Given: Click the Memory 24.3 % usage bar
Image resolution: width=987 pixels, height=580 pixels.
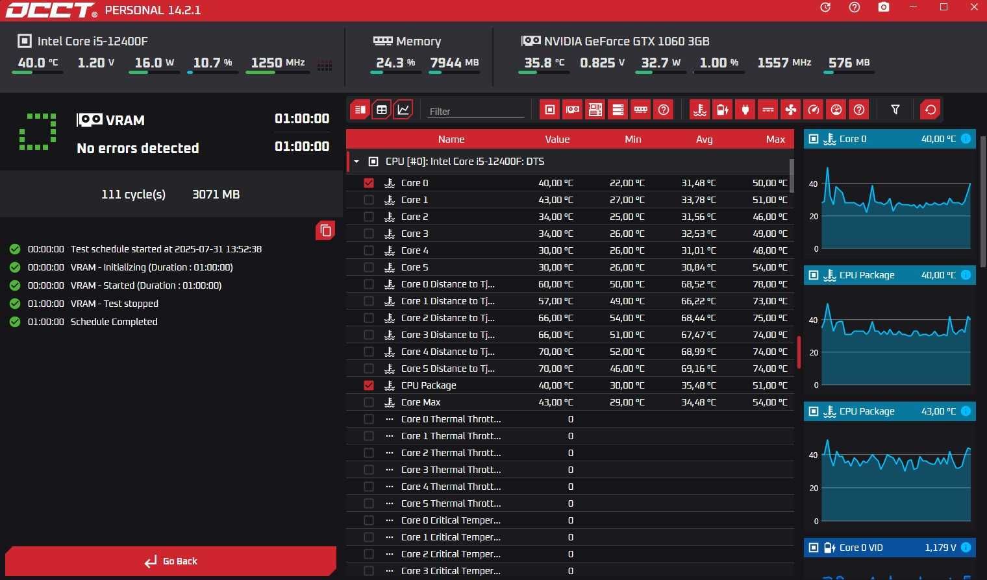Looking at the screenshot, I should pos(396,73).
